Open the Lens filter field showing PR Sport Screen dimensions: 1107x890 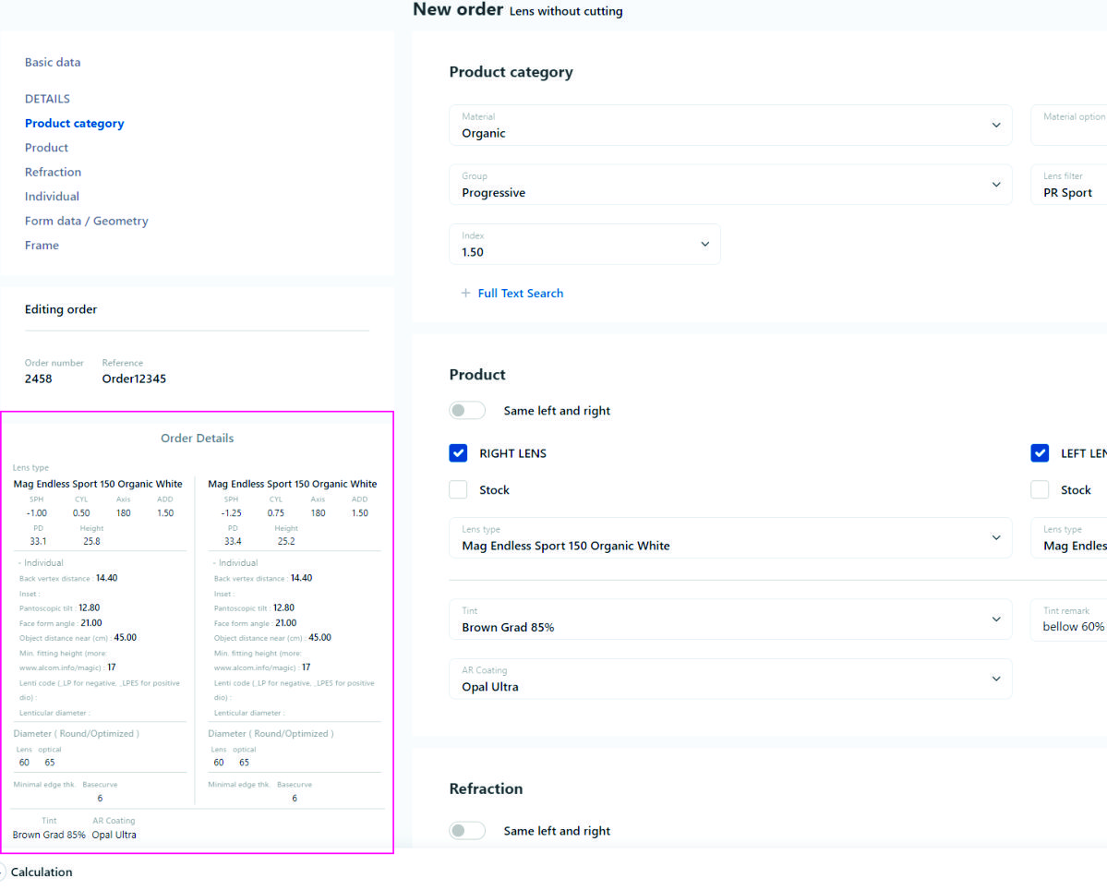coord(1071,185)
